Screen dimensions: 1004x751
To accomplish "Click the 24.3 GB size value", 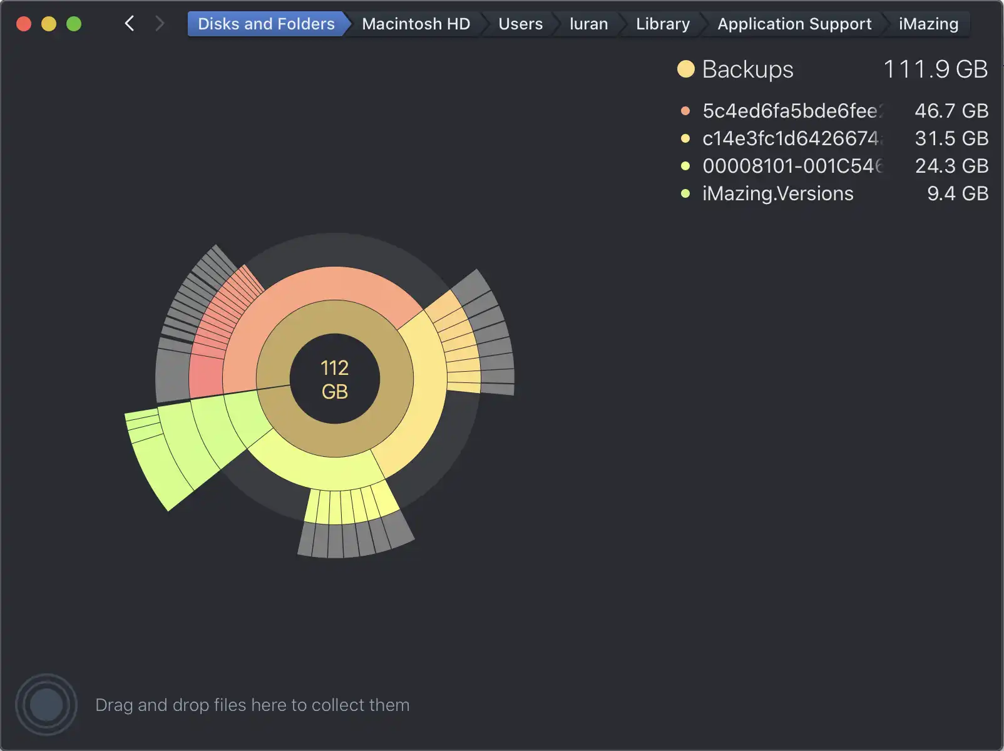I will coord(951,166).
